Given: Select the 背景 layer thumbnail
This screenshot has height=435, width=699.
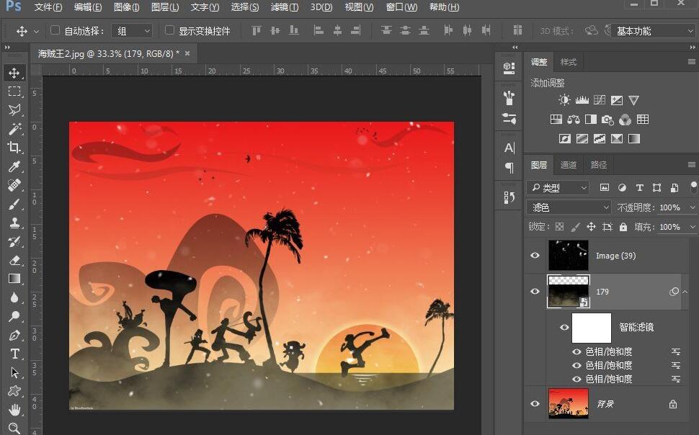Looking at the screenshot, I should [569, 404].
